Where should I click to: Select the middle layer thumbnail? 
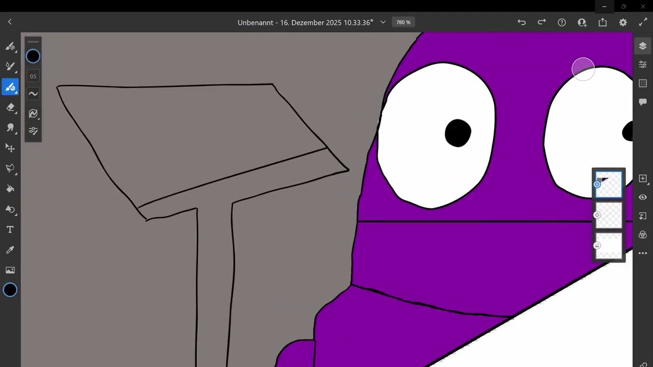[x=609, y=215]
